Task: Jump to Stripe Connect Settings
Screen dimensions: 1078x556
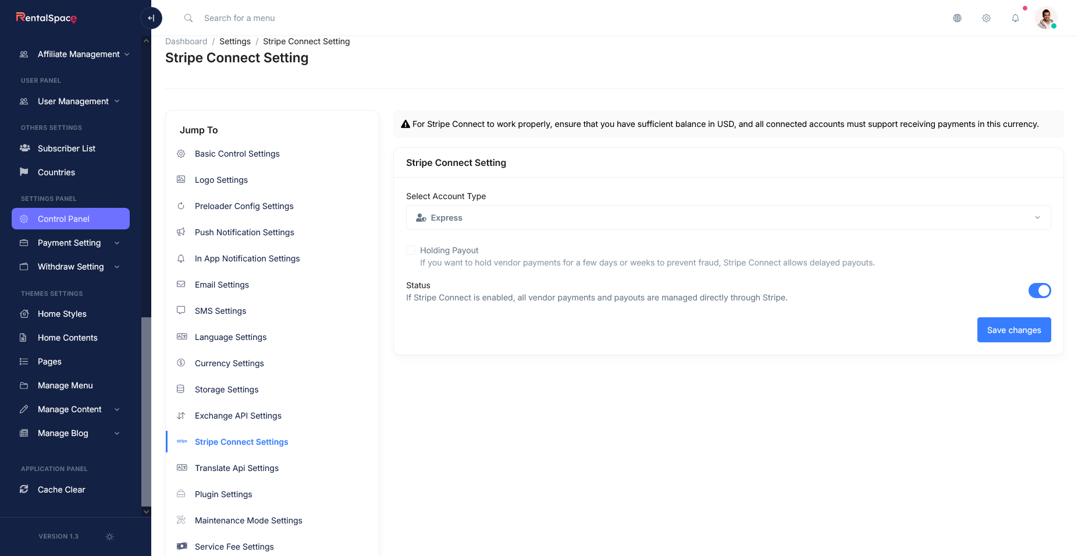Action: click(x=241, y=442)
